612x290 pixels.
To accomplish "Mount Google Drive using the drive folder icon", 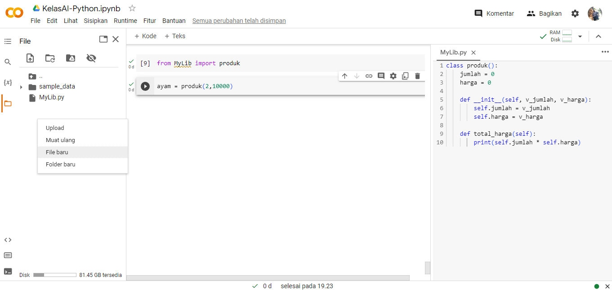I will [71, 58].
